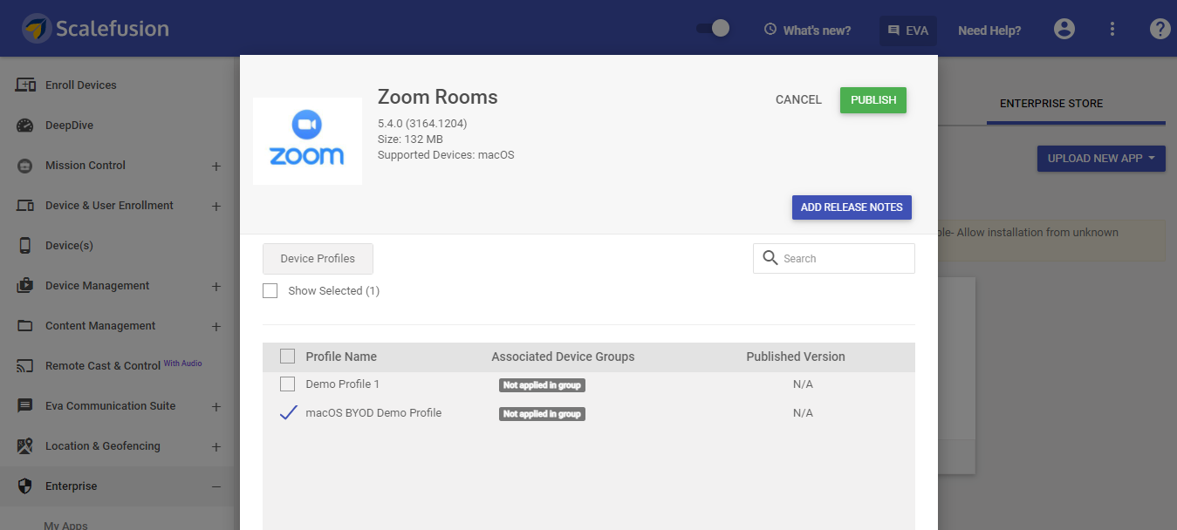Go to Device(s) menu item

[69, 245]
